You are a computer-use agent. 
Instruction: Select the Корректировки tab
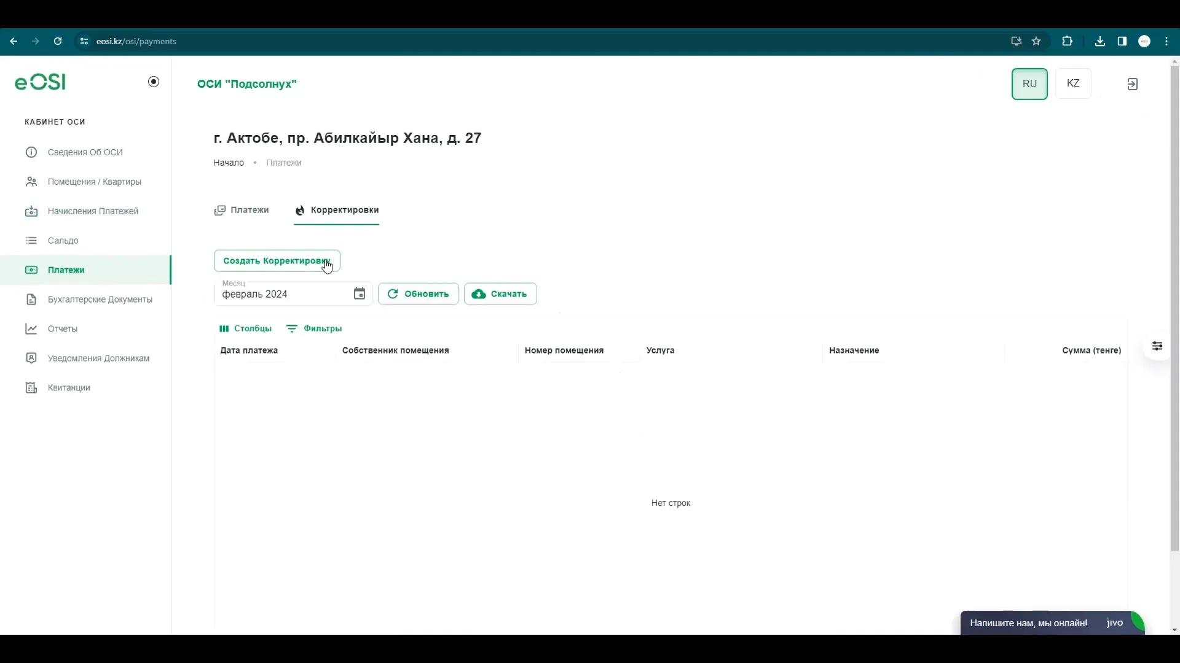coord(336,210)
